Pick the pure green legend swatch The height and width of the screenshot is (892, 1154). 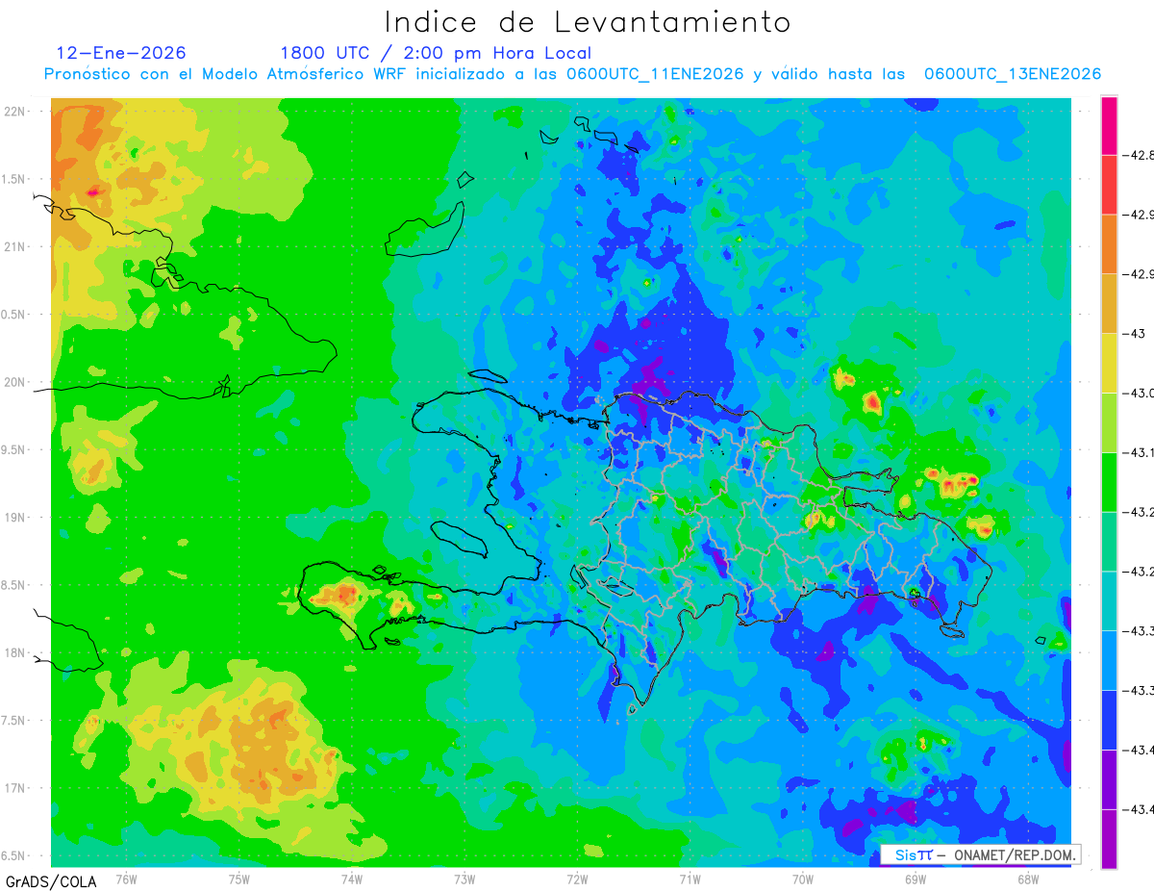[x=1109, y=481]
